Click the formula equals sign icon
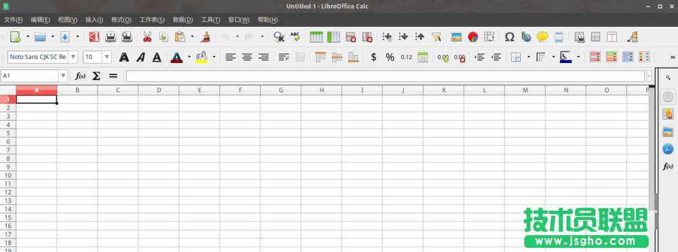678x252 pixels. click(x=113, y=76)
